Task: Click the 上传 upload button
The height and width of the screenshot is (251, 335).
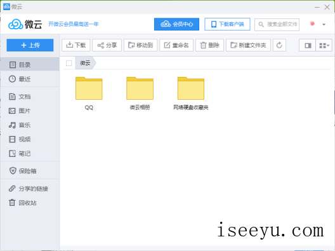Action: [x=30, y=45]
